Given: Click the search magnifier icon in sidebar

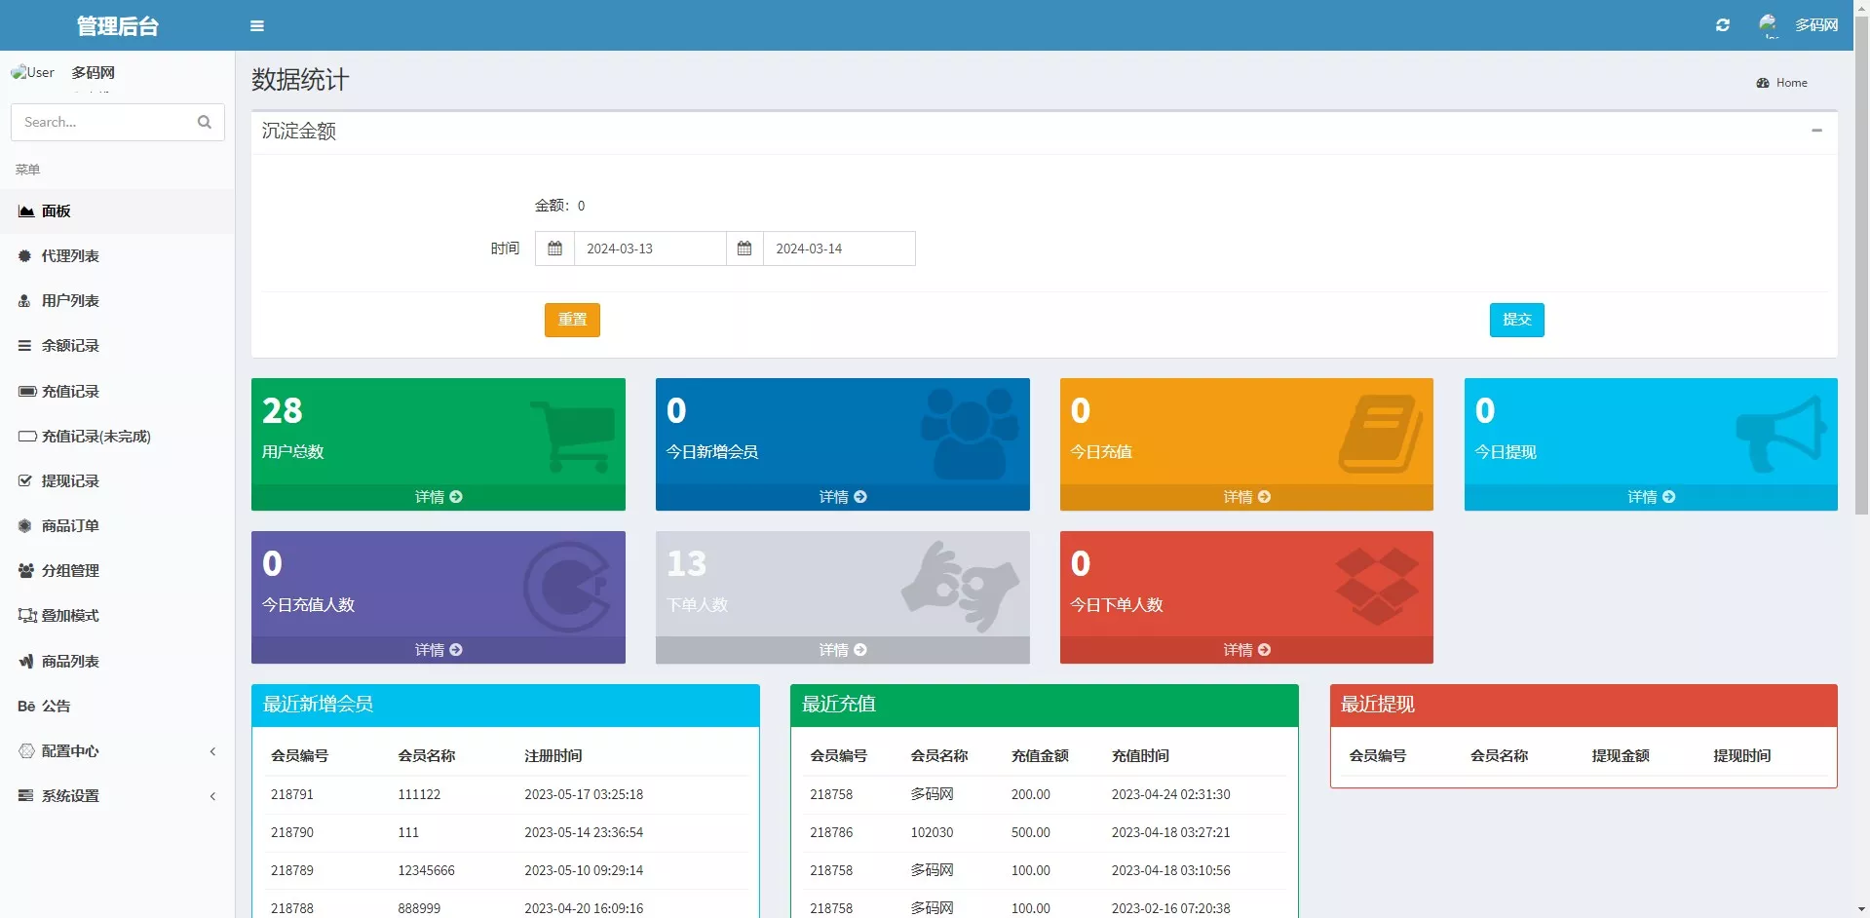Looking at the screenshot, I should click(x=205, y=122).
